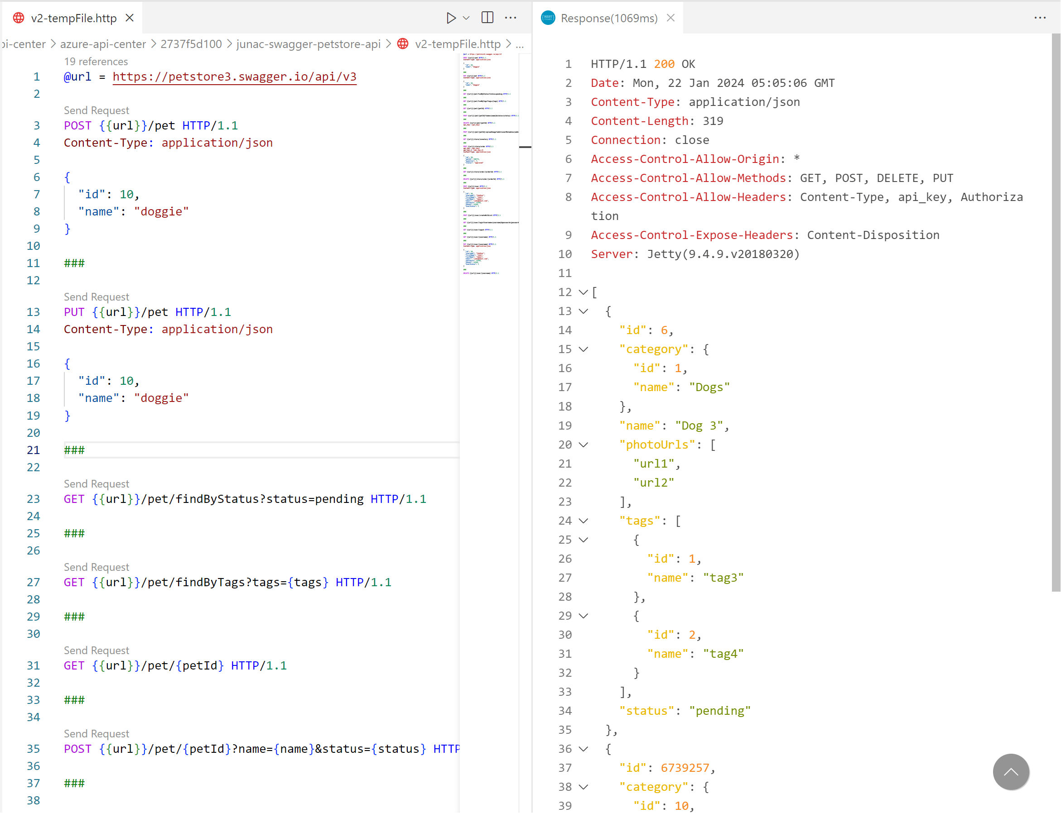This screenshot has width=1061, height=813.
Task: Click Send Request above POST /pet/{petId}?name
Action: 96,734
